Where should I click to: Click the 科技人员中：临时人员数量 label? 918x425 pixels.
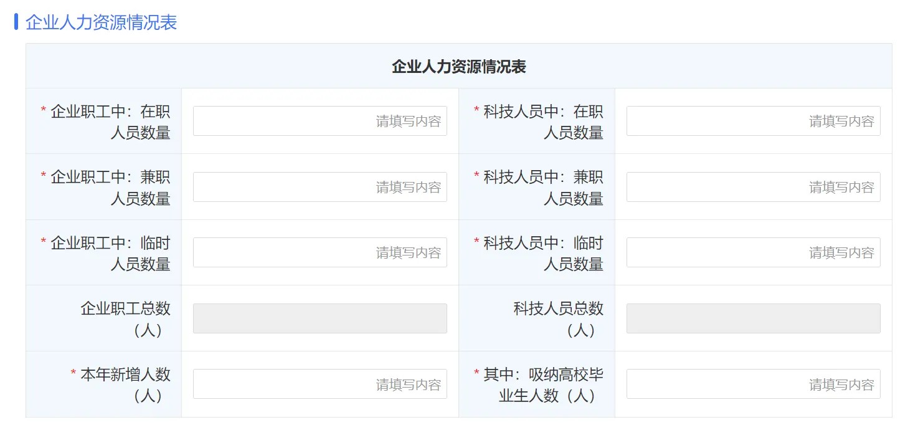pyautogui.click(x=543, y=254)
